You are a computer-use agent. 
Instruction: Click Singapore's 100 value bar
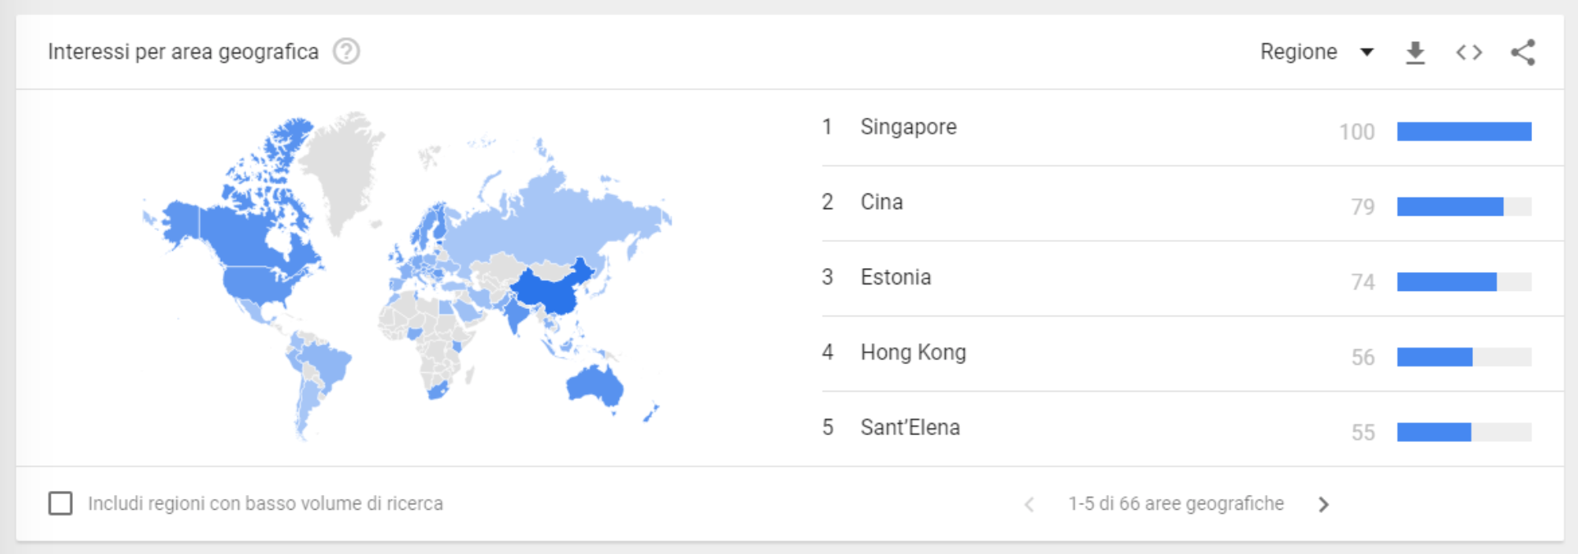1464,131
